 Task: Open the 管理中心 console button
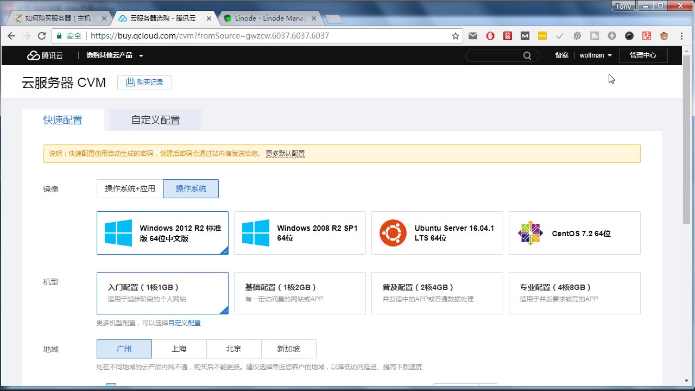click(x=643, y=55)
